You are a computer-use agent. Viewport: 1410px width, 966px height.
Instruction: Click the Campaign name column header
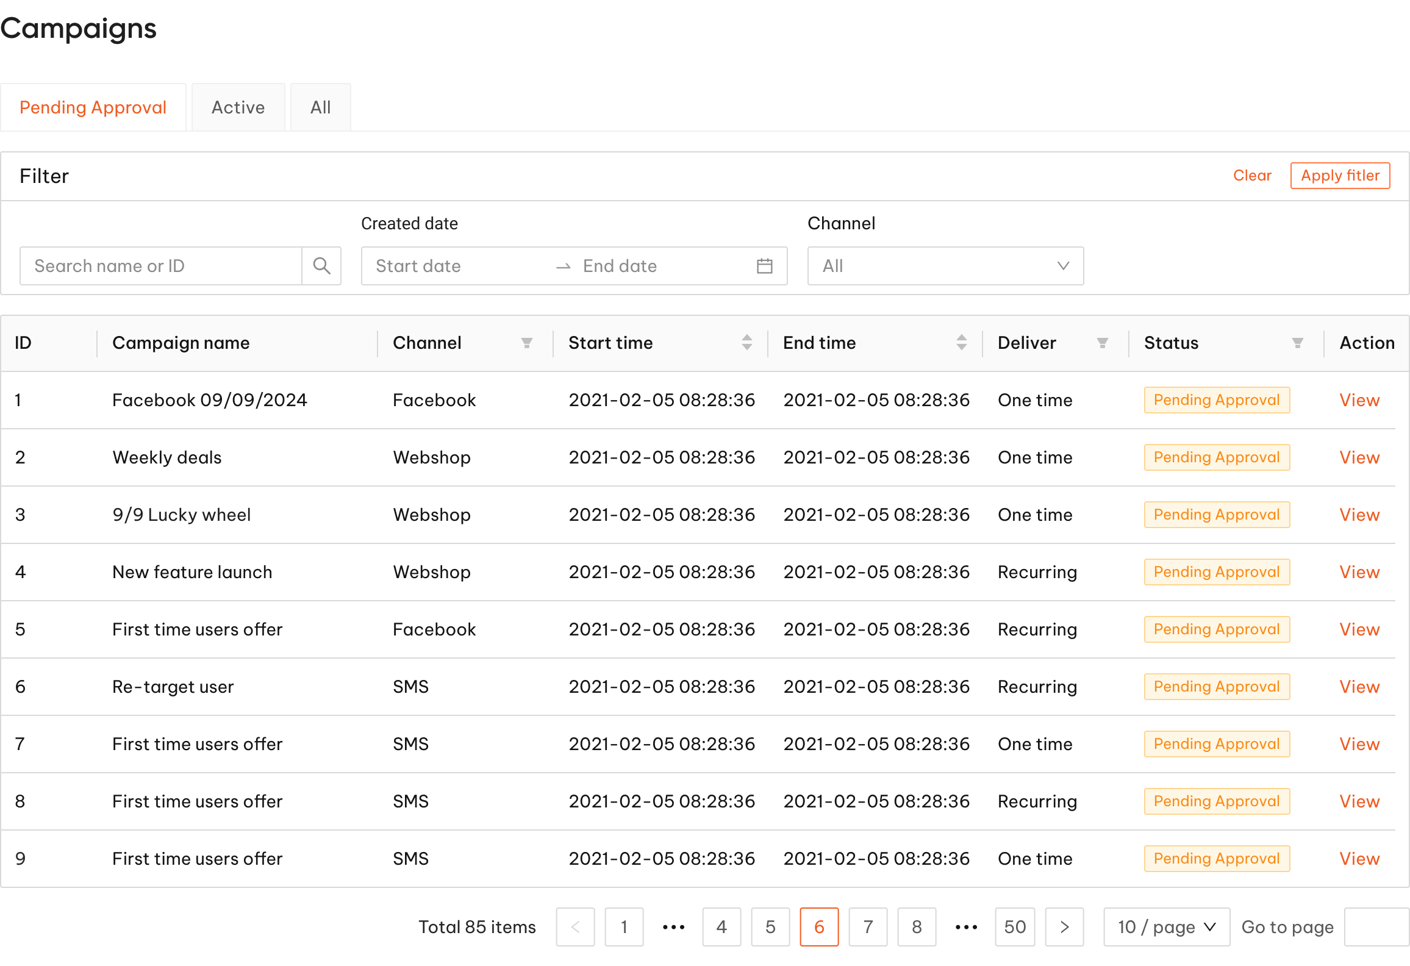point(181,343)
